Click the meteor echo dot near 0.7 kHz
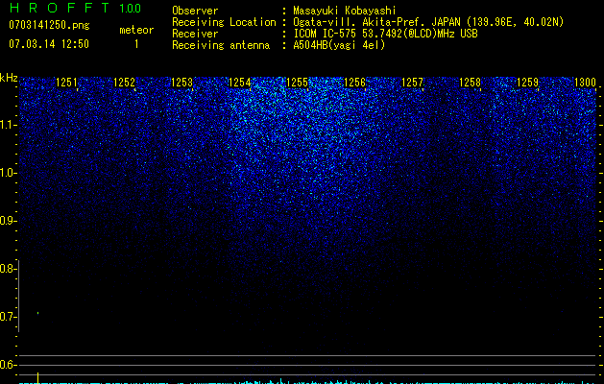This screenshot has height=384, width=604. pos(37,313)
